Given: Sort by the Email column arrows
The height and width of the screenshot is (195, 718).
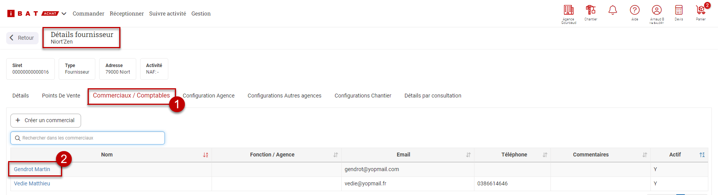Looking at the screenshot, I should click(x=468, y=155).
